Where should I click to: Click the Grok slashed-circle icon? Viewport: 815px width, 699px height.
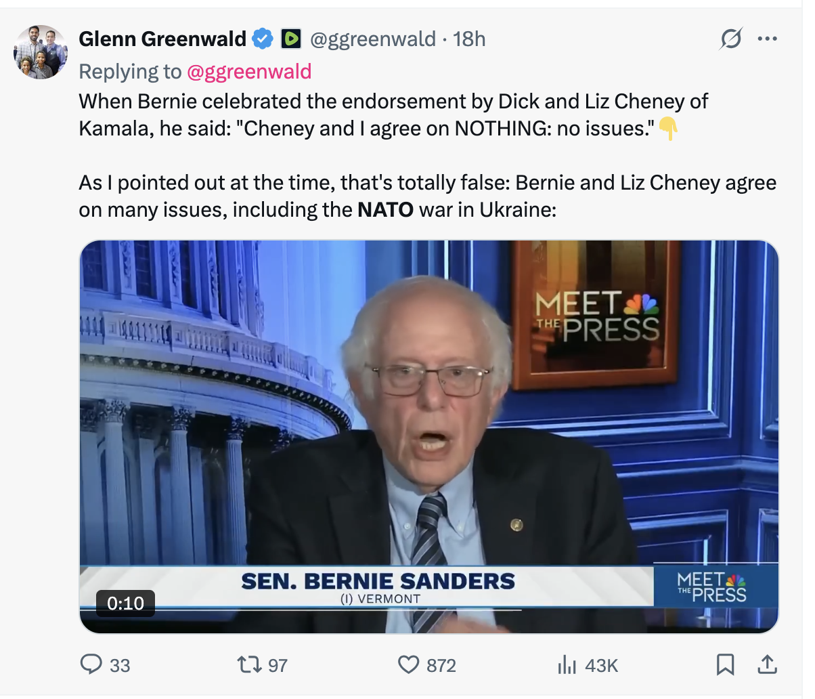pyautogui.click(x=731, y=39)
